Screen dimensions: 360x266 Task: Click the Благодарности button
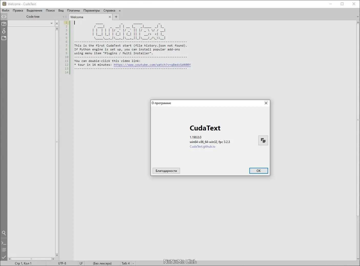tap(166, 171)
